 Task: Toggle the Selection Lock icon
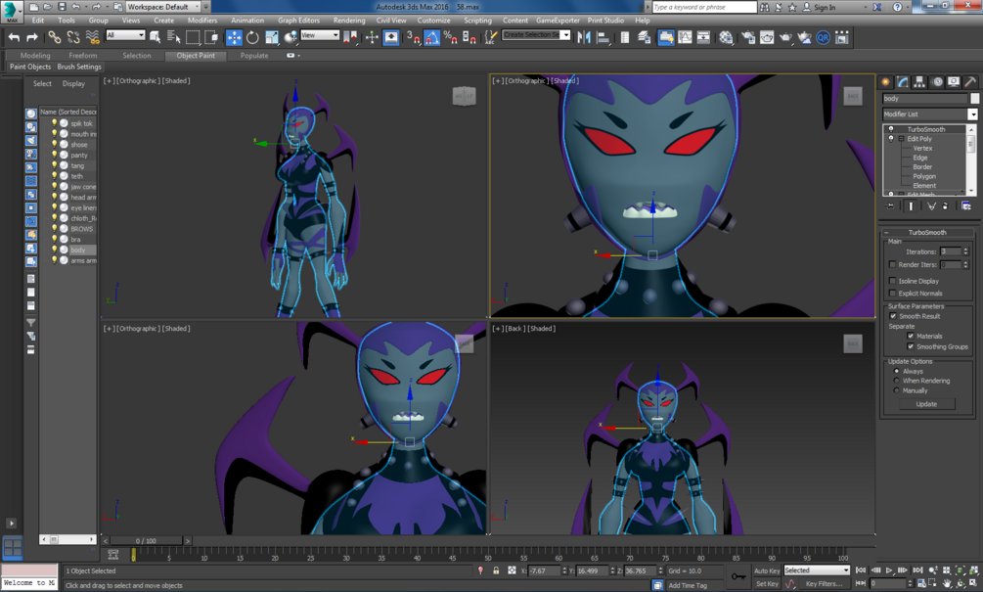point(496,570)
